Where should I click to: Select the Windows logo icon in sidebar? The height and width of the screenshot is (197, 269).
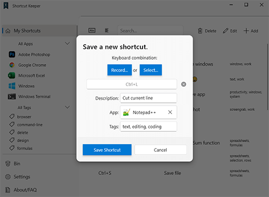(12, 86)
